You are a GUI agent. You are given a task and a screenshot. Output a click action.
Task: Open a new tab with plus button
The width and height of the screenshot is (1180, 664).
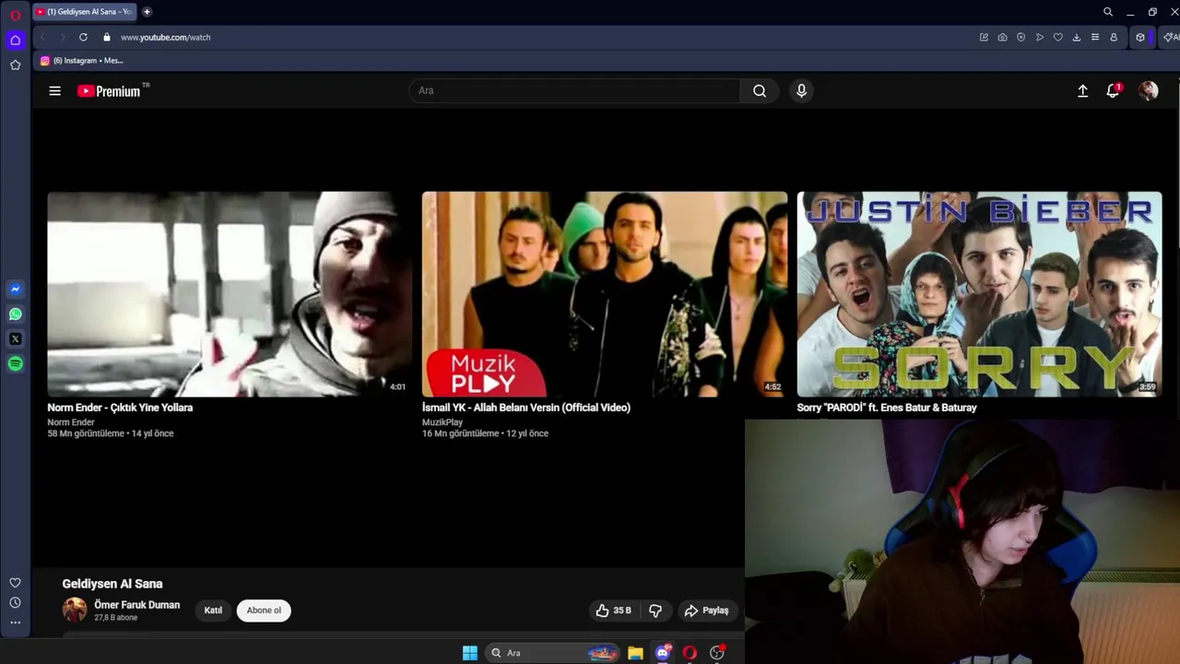(147, 12)
